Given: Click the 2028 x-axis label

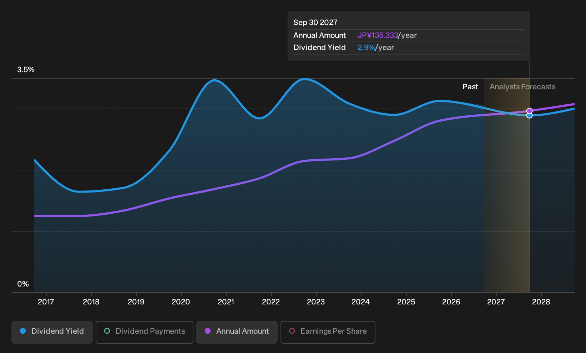Looking at the screenshot, I should pos(541,302).
